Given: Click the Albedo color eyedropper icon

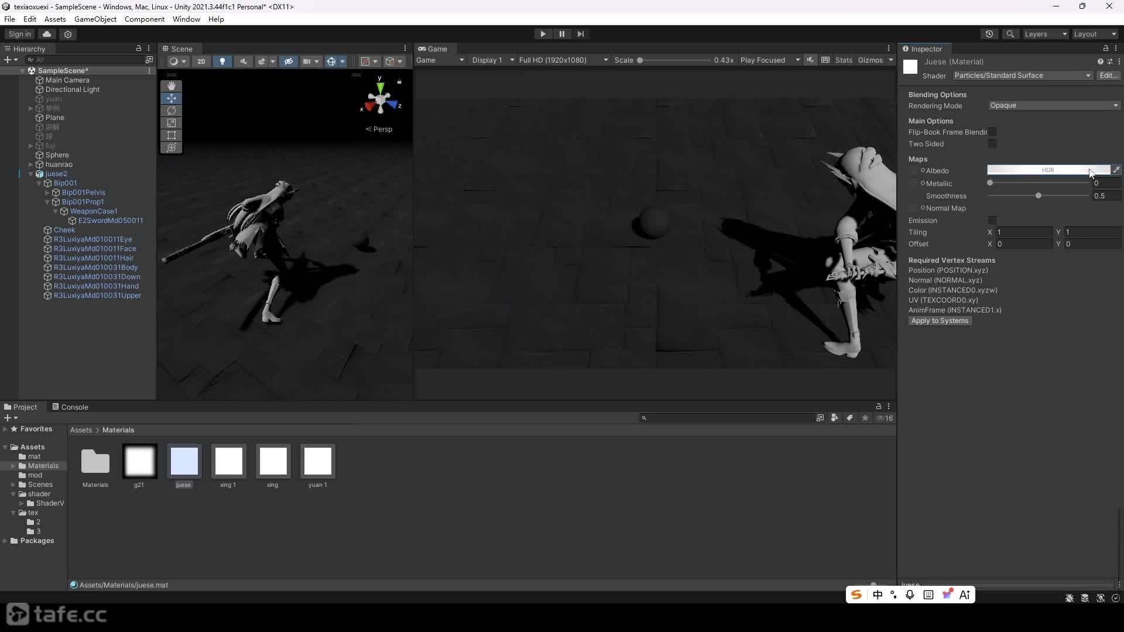Looking at the screenshot, I should click(x=1116, y=170).
